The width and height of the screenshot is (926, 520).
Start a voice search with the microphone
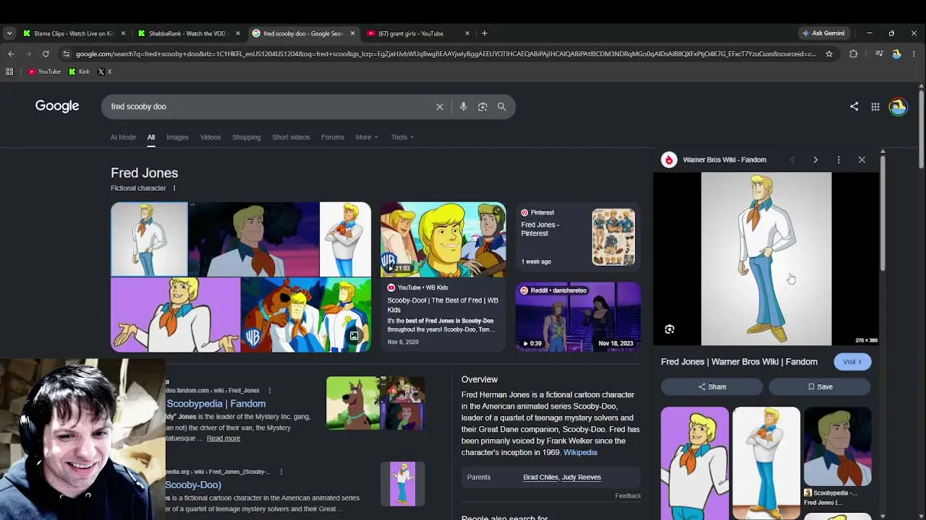464,107
